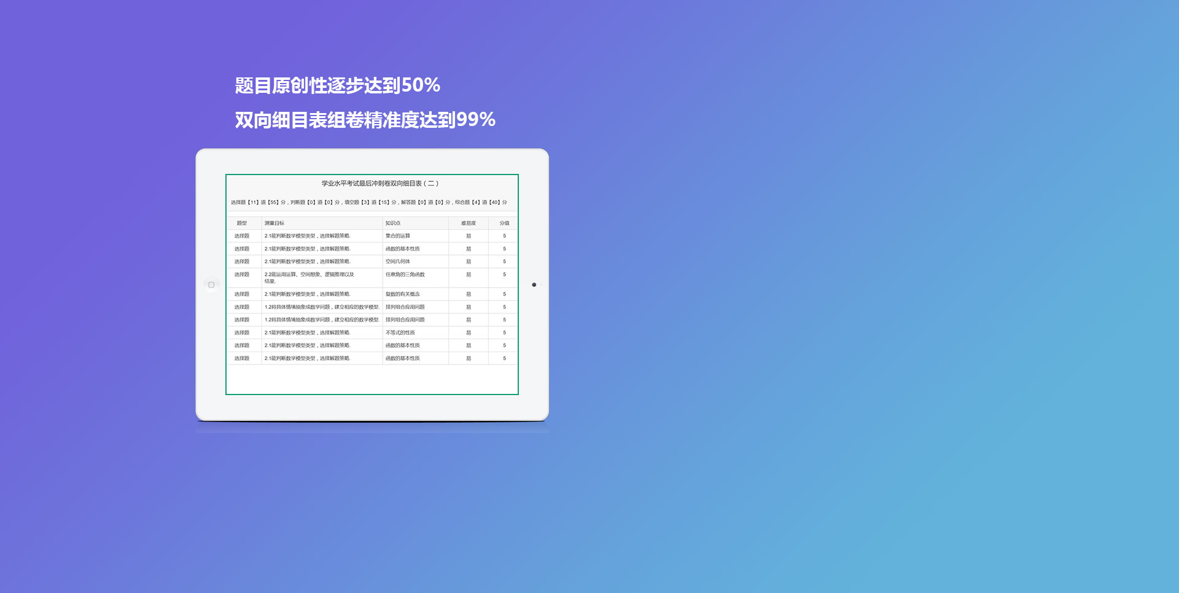Screen dimensions: 1179x593
Task: Select the 复数的有关概念 cell
Action: pos(403,294)
